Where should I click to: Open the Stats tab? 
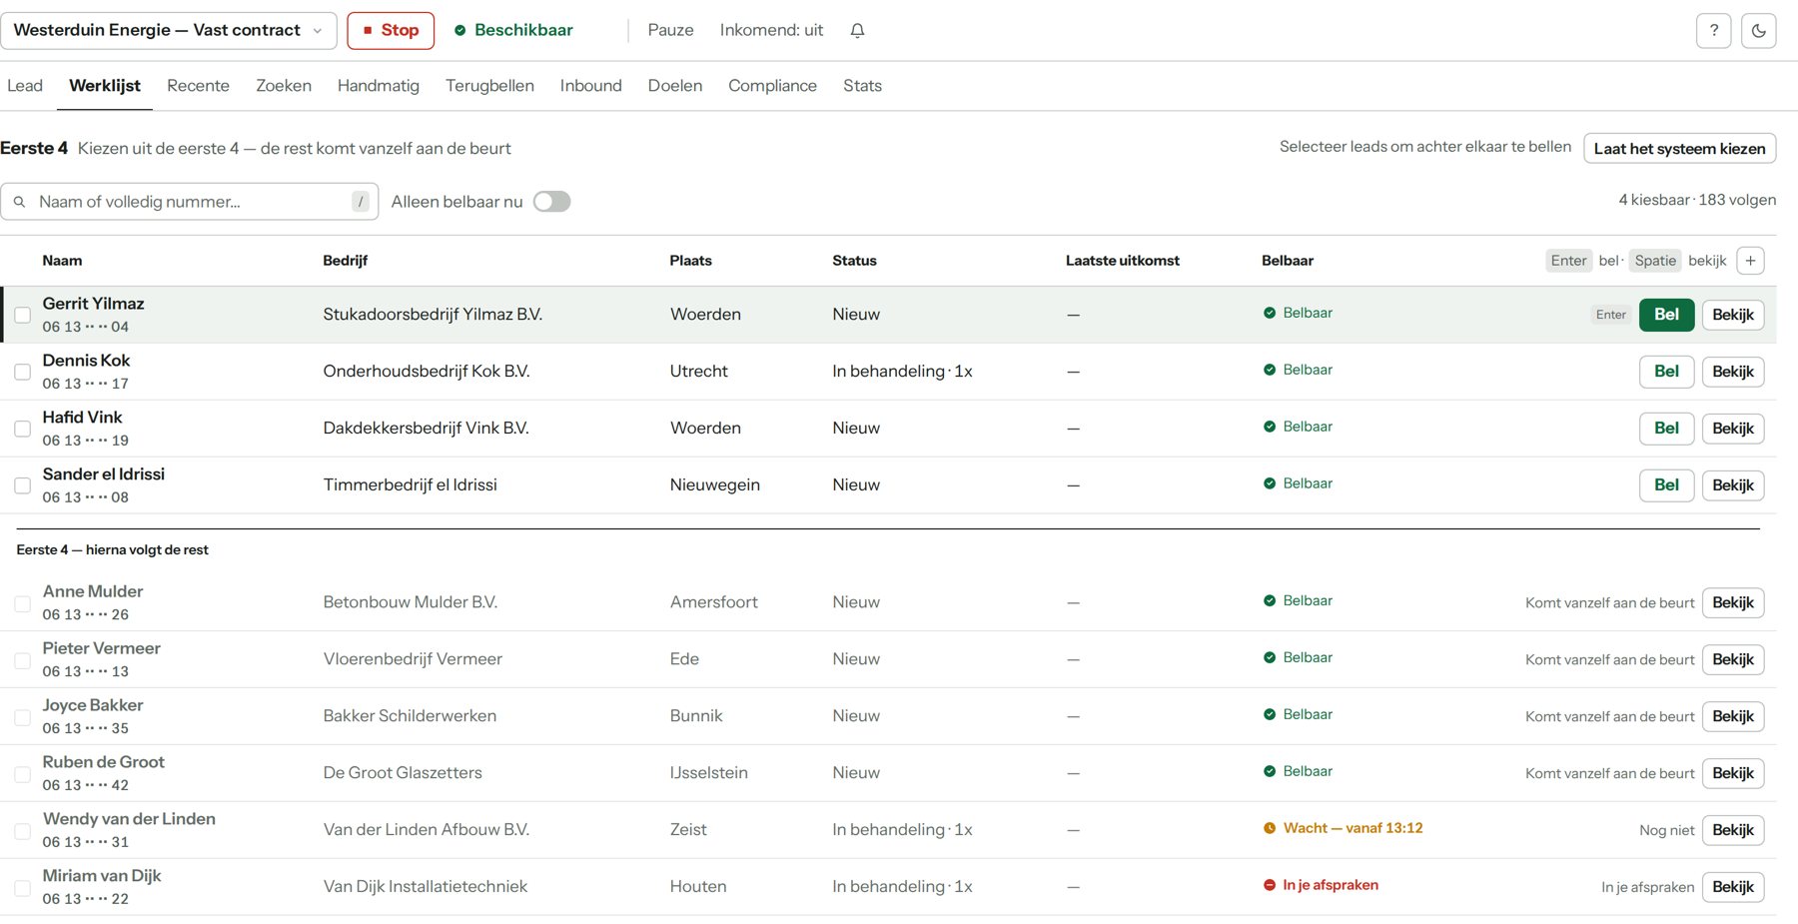click(862, 86)
